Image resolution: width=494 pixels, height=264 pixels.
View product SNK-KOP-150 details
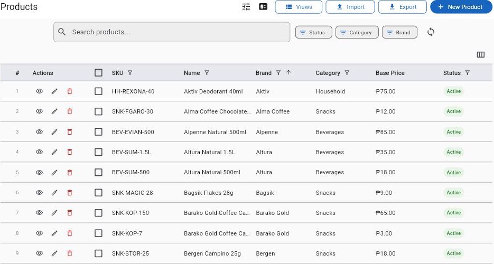[39, 213]
